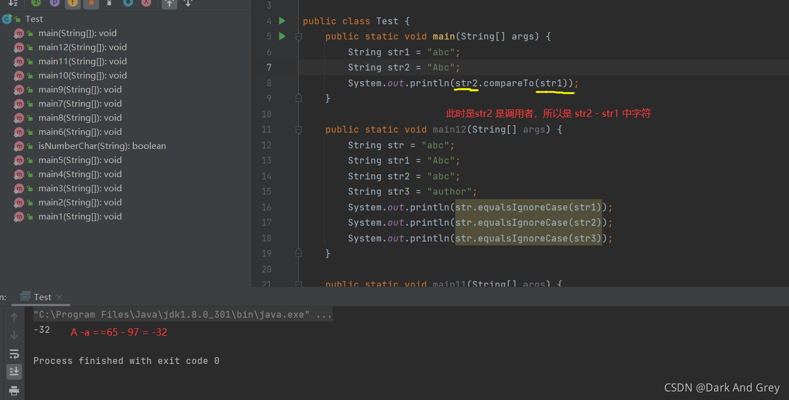789x400 pixels.
Task: Click the -32 output in console
Action: click(x=42, y=330)
